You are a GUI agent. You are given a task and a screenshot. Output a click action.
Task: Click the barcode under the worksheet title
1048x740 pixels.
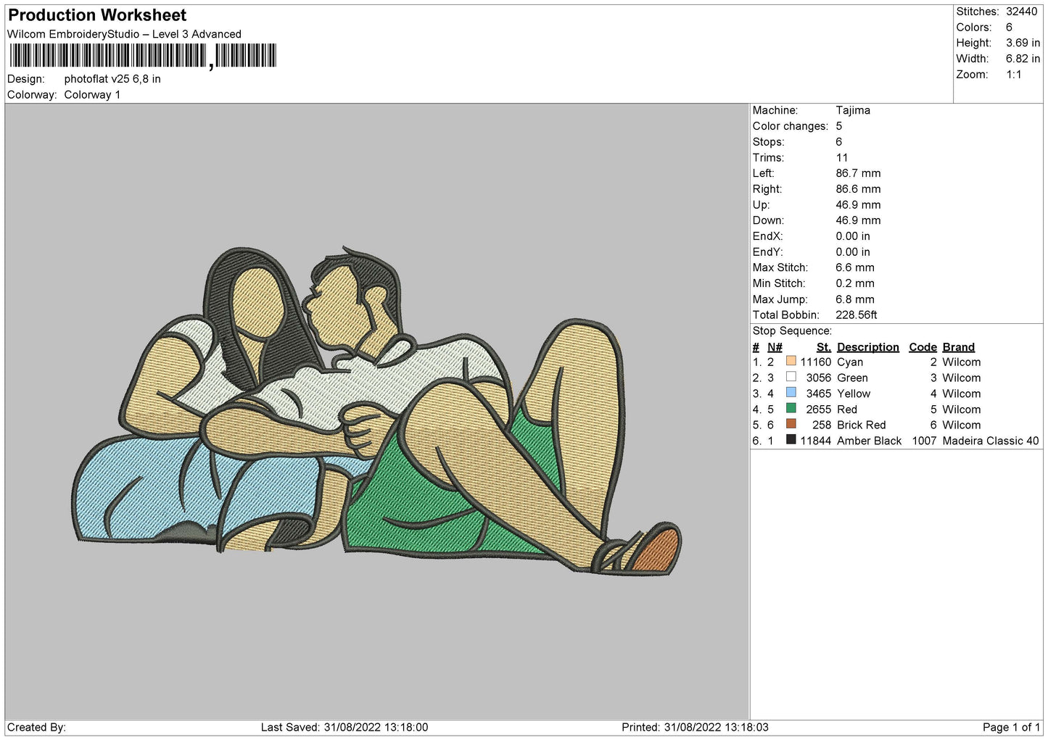(143, 56)
